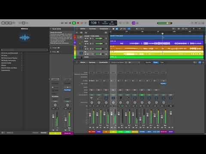Image resolution: width=206 pixels, height=154 pixels.
Task: Click the Library search field
Action: tap(24, 50)
